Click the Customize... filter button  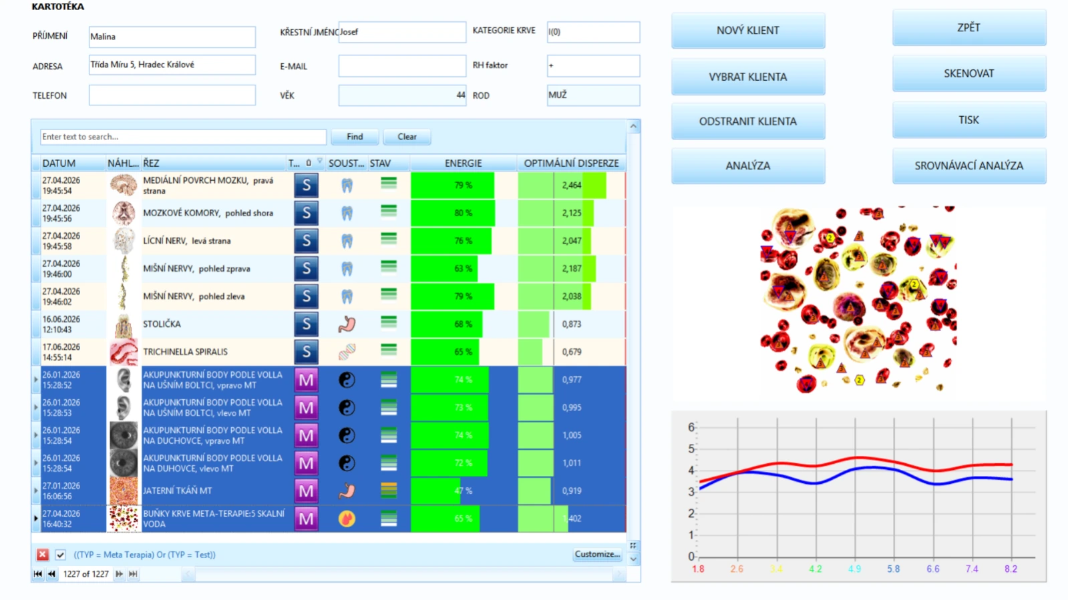(597, 555)
